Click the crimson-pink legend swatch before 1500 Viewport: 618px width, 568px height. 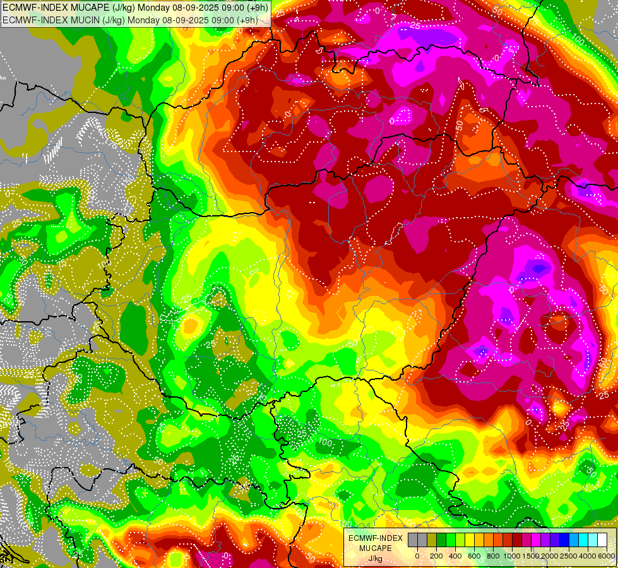pos(527,540)
